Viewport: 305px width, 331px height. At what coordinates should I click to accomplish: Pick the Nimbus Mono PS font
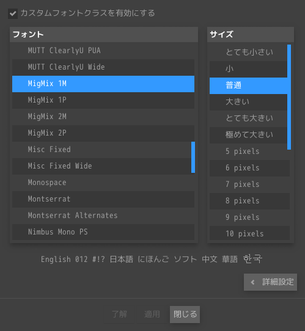click(103, 232)
